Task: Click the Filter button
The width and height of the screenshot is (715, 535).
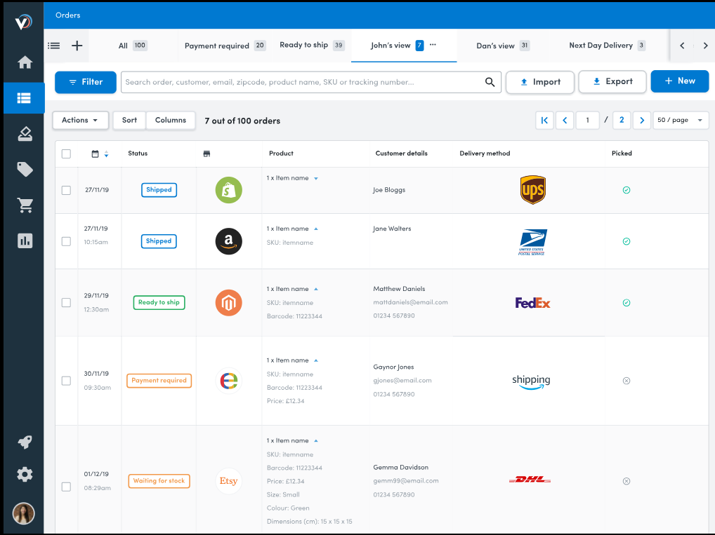Action: pos(86,82)
